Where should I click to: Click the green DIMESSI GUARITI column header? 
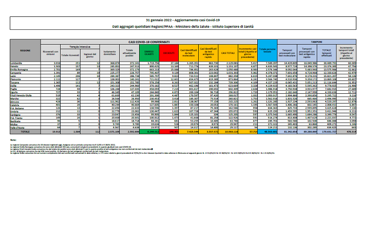pos(148,52)
